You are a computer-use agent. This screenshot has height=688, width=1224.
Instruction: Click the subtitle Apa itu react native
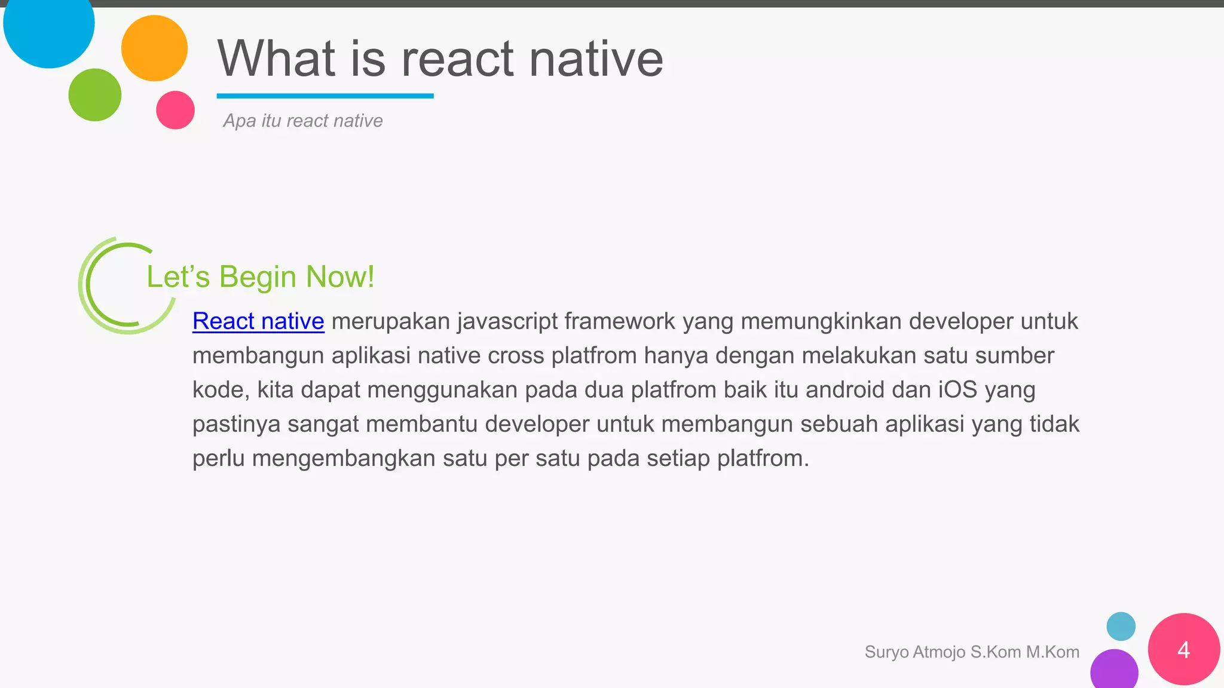[x=302, y=121]
